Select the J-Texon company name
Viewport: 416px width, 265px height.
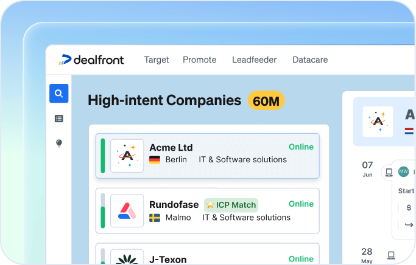pyautogui.click(x=168, y=259)
